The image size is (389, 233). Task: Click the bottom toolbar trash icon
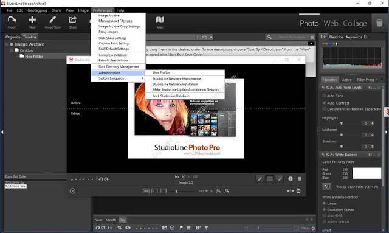(189, 228)
